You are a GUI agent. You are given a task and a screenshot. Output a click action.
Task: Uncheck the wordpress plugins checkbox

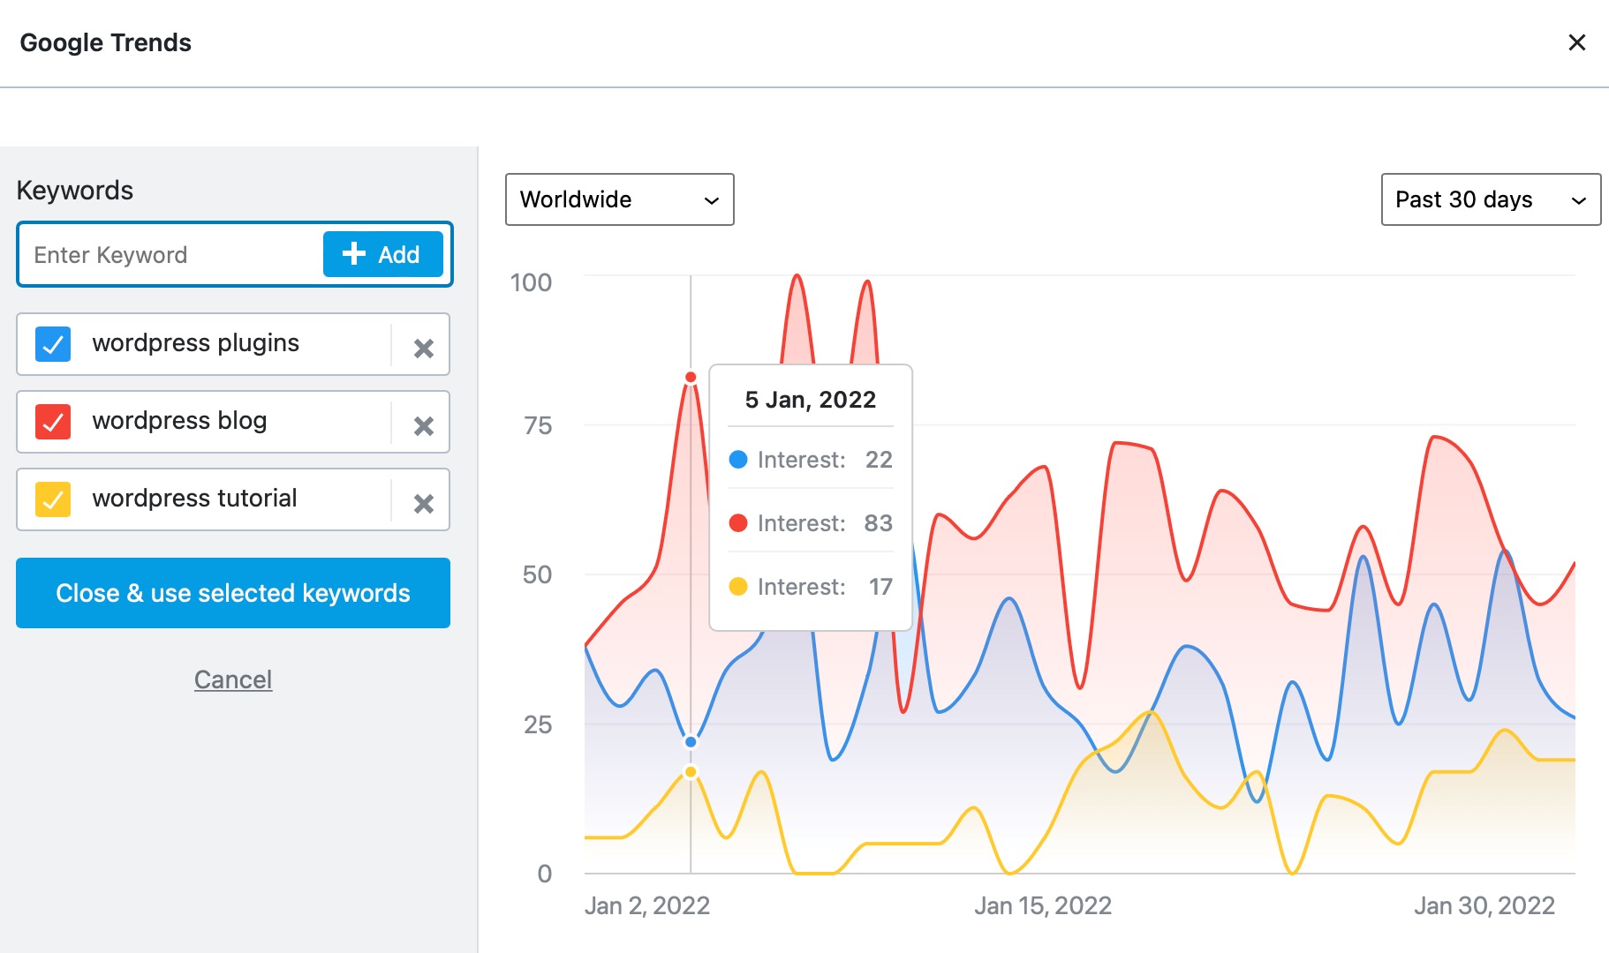tap(53, 344)
